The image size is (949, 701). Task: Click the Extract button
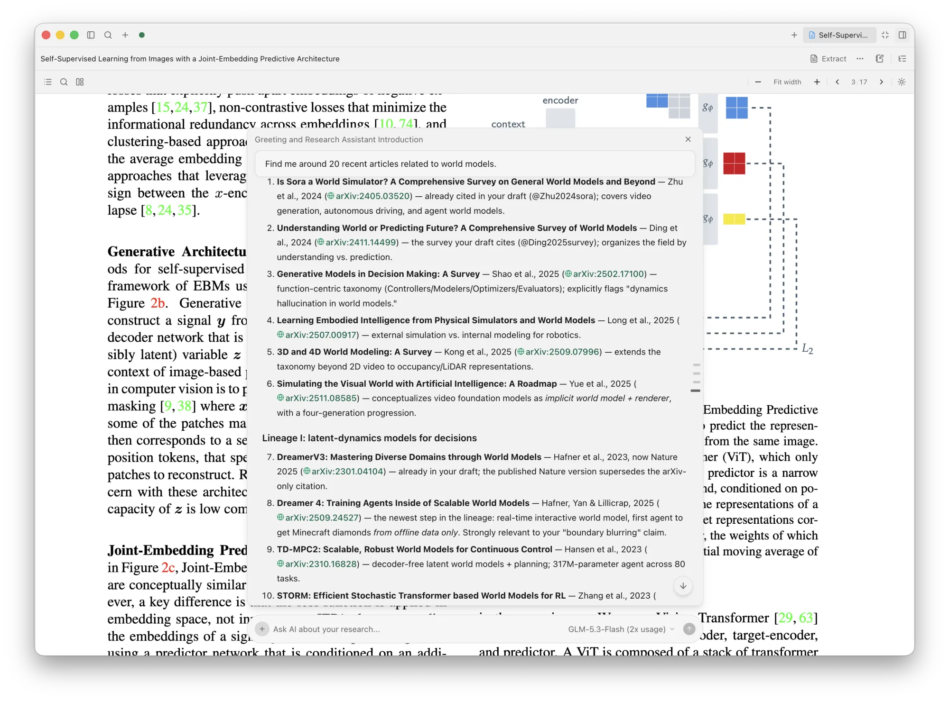click(x=828, y=58)
